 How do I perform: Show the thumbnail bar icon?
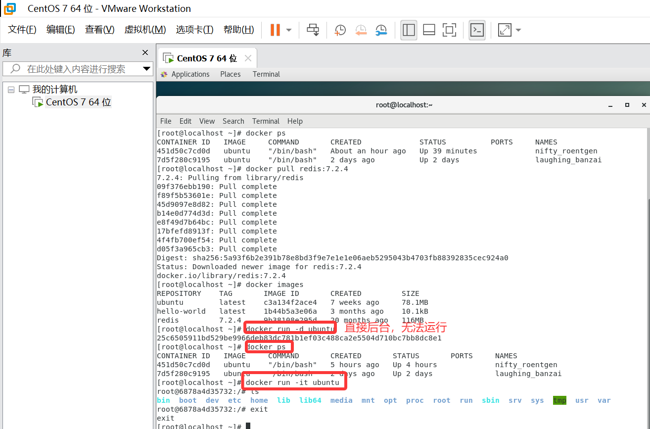tap(428, 30)
